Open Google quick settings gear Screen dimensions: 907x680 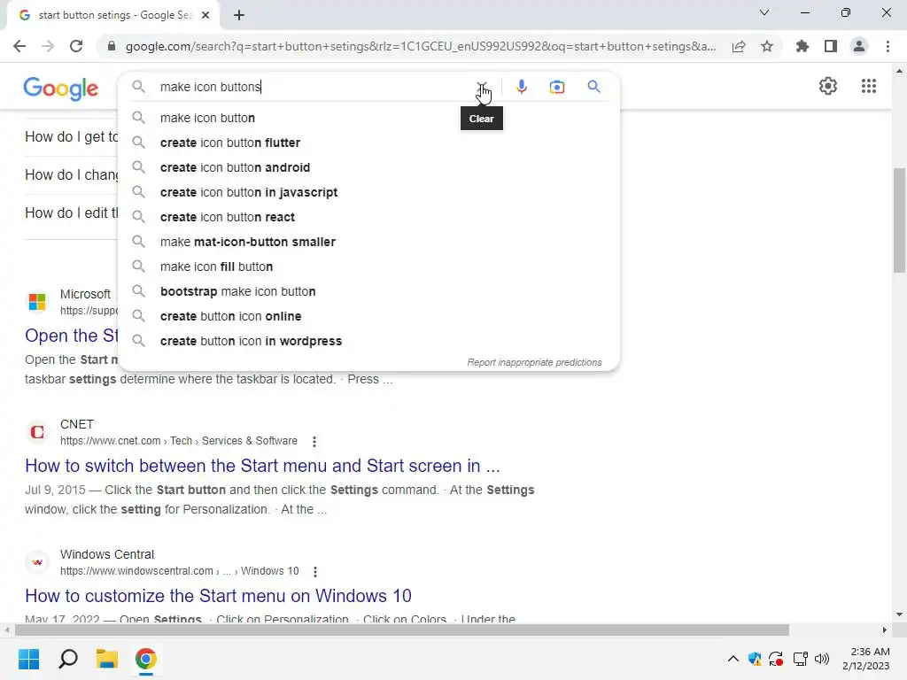pos(828,86)
